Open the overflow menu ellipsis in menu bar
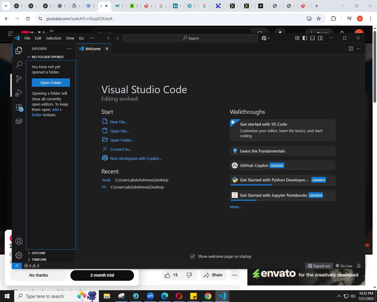This screenshot has height=302, width=377. [92, 38]
